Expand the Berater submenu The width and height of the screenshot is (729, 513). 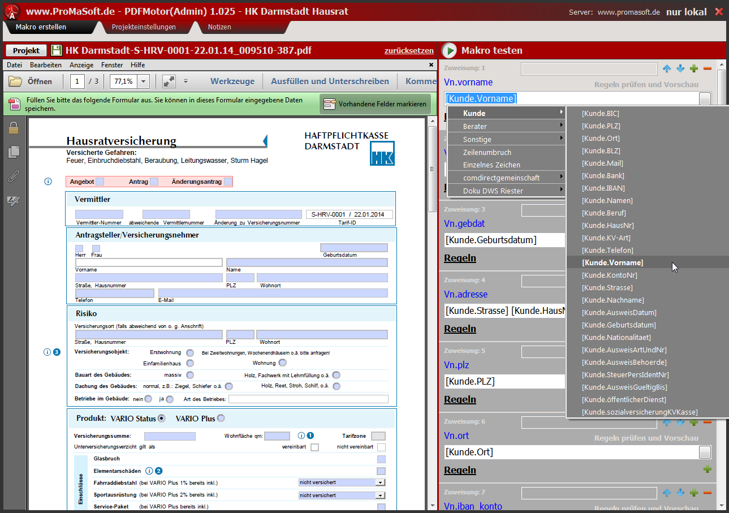[506, 126]
